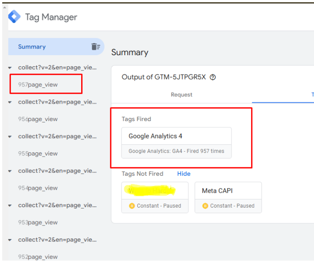Click the Output of GTM-5JTPGR5X title
This screenshot has width=314, height=261.
tap(164, 77)
